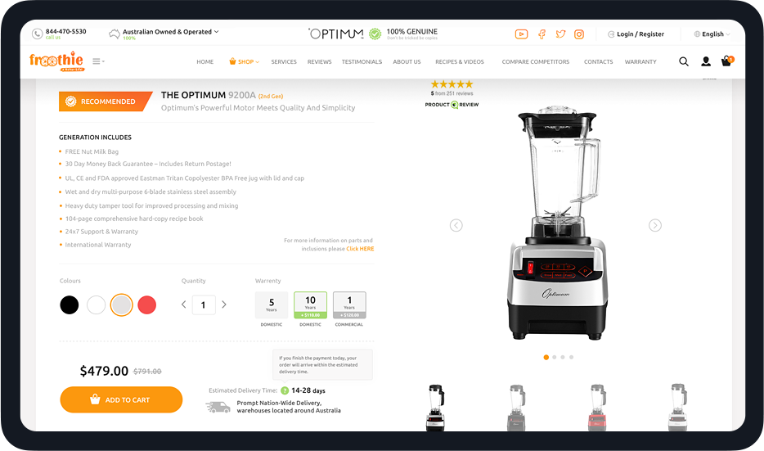764x451 pixels.
Task: Open the Twitter social icon
Action: tap(561, 34)
